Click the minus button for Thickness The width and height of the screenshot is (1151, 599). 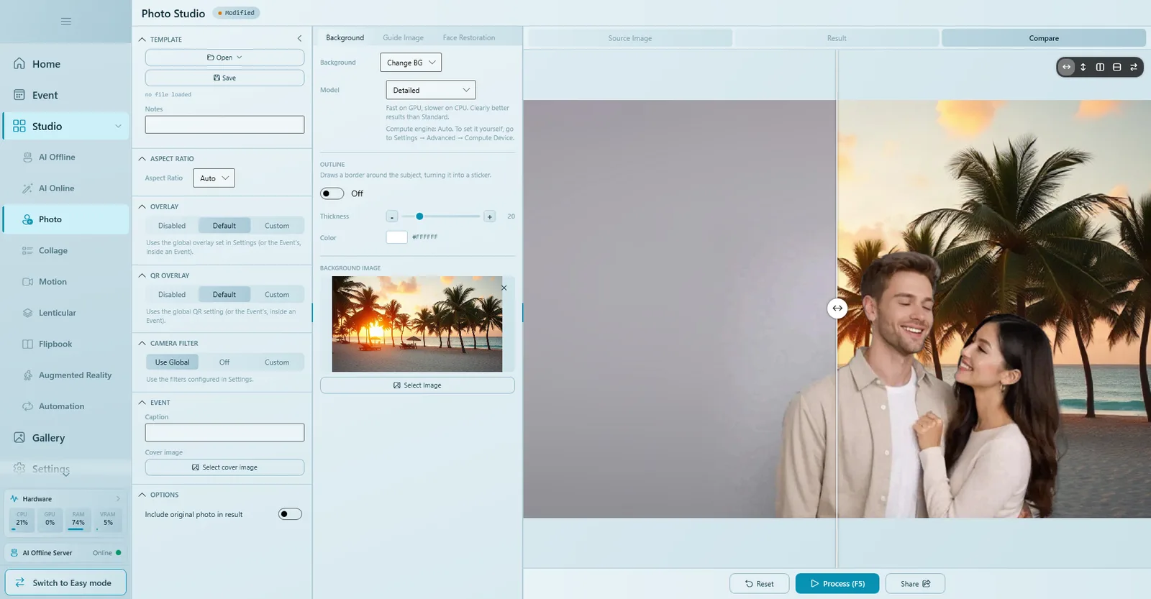392,216
